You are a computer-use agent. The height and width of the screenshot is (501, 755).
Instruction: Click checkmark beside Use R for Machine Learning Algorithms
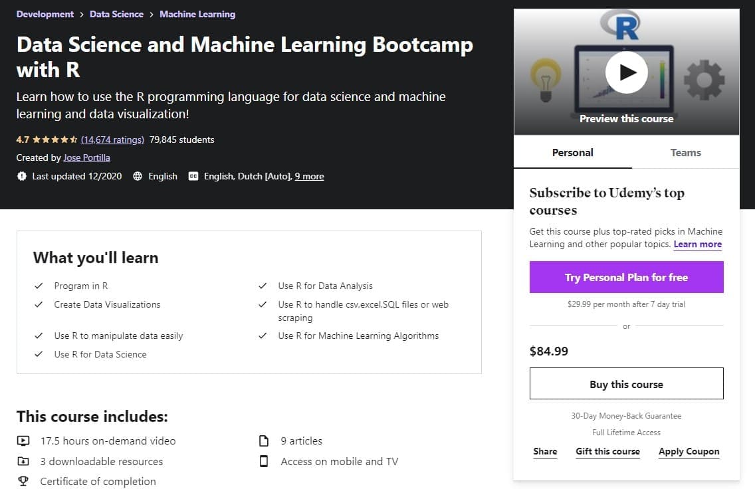[x=263, y=336]
